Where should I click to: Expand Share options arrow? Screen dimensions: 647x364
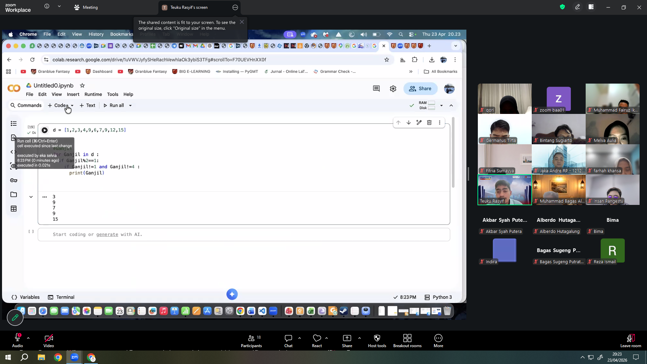pos(360,338)
